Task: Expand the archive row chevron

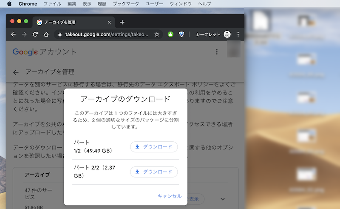Action: coord(222,199)
